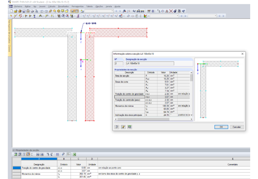The image size is (258, 179).
Task: Click the Excel export icon in table toolbar
Action: point(74,154)
